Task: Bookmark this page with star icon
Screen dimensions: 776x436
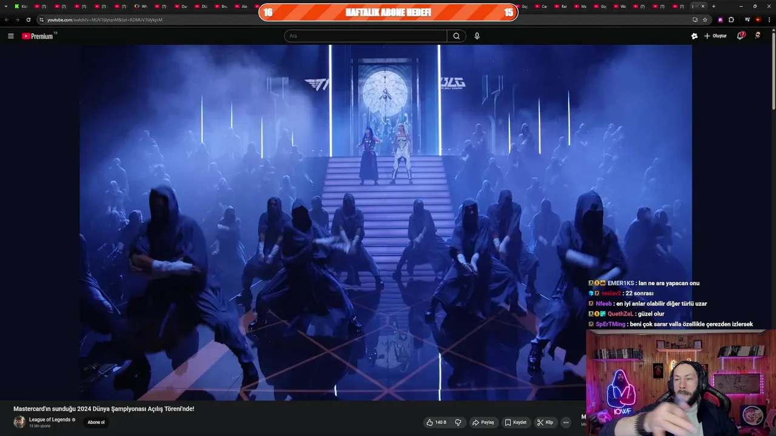Action: point(704,19)
